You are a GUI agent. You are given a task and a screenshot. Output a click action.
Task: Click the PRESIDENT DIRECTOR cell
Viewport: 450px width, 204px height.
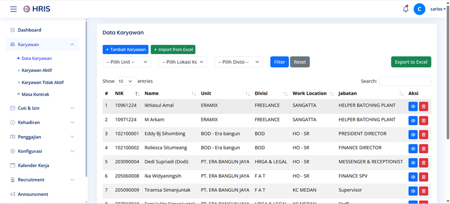pos(363,134)
